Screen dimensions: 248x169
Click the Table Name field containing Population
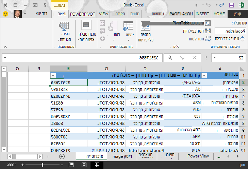(x=230, y=31)
